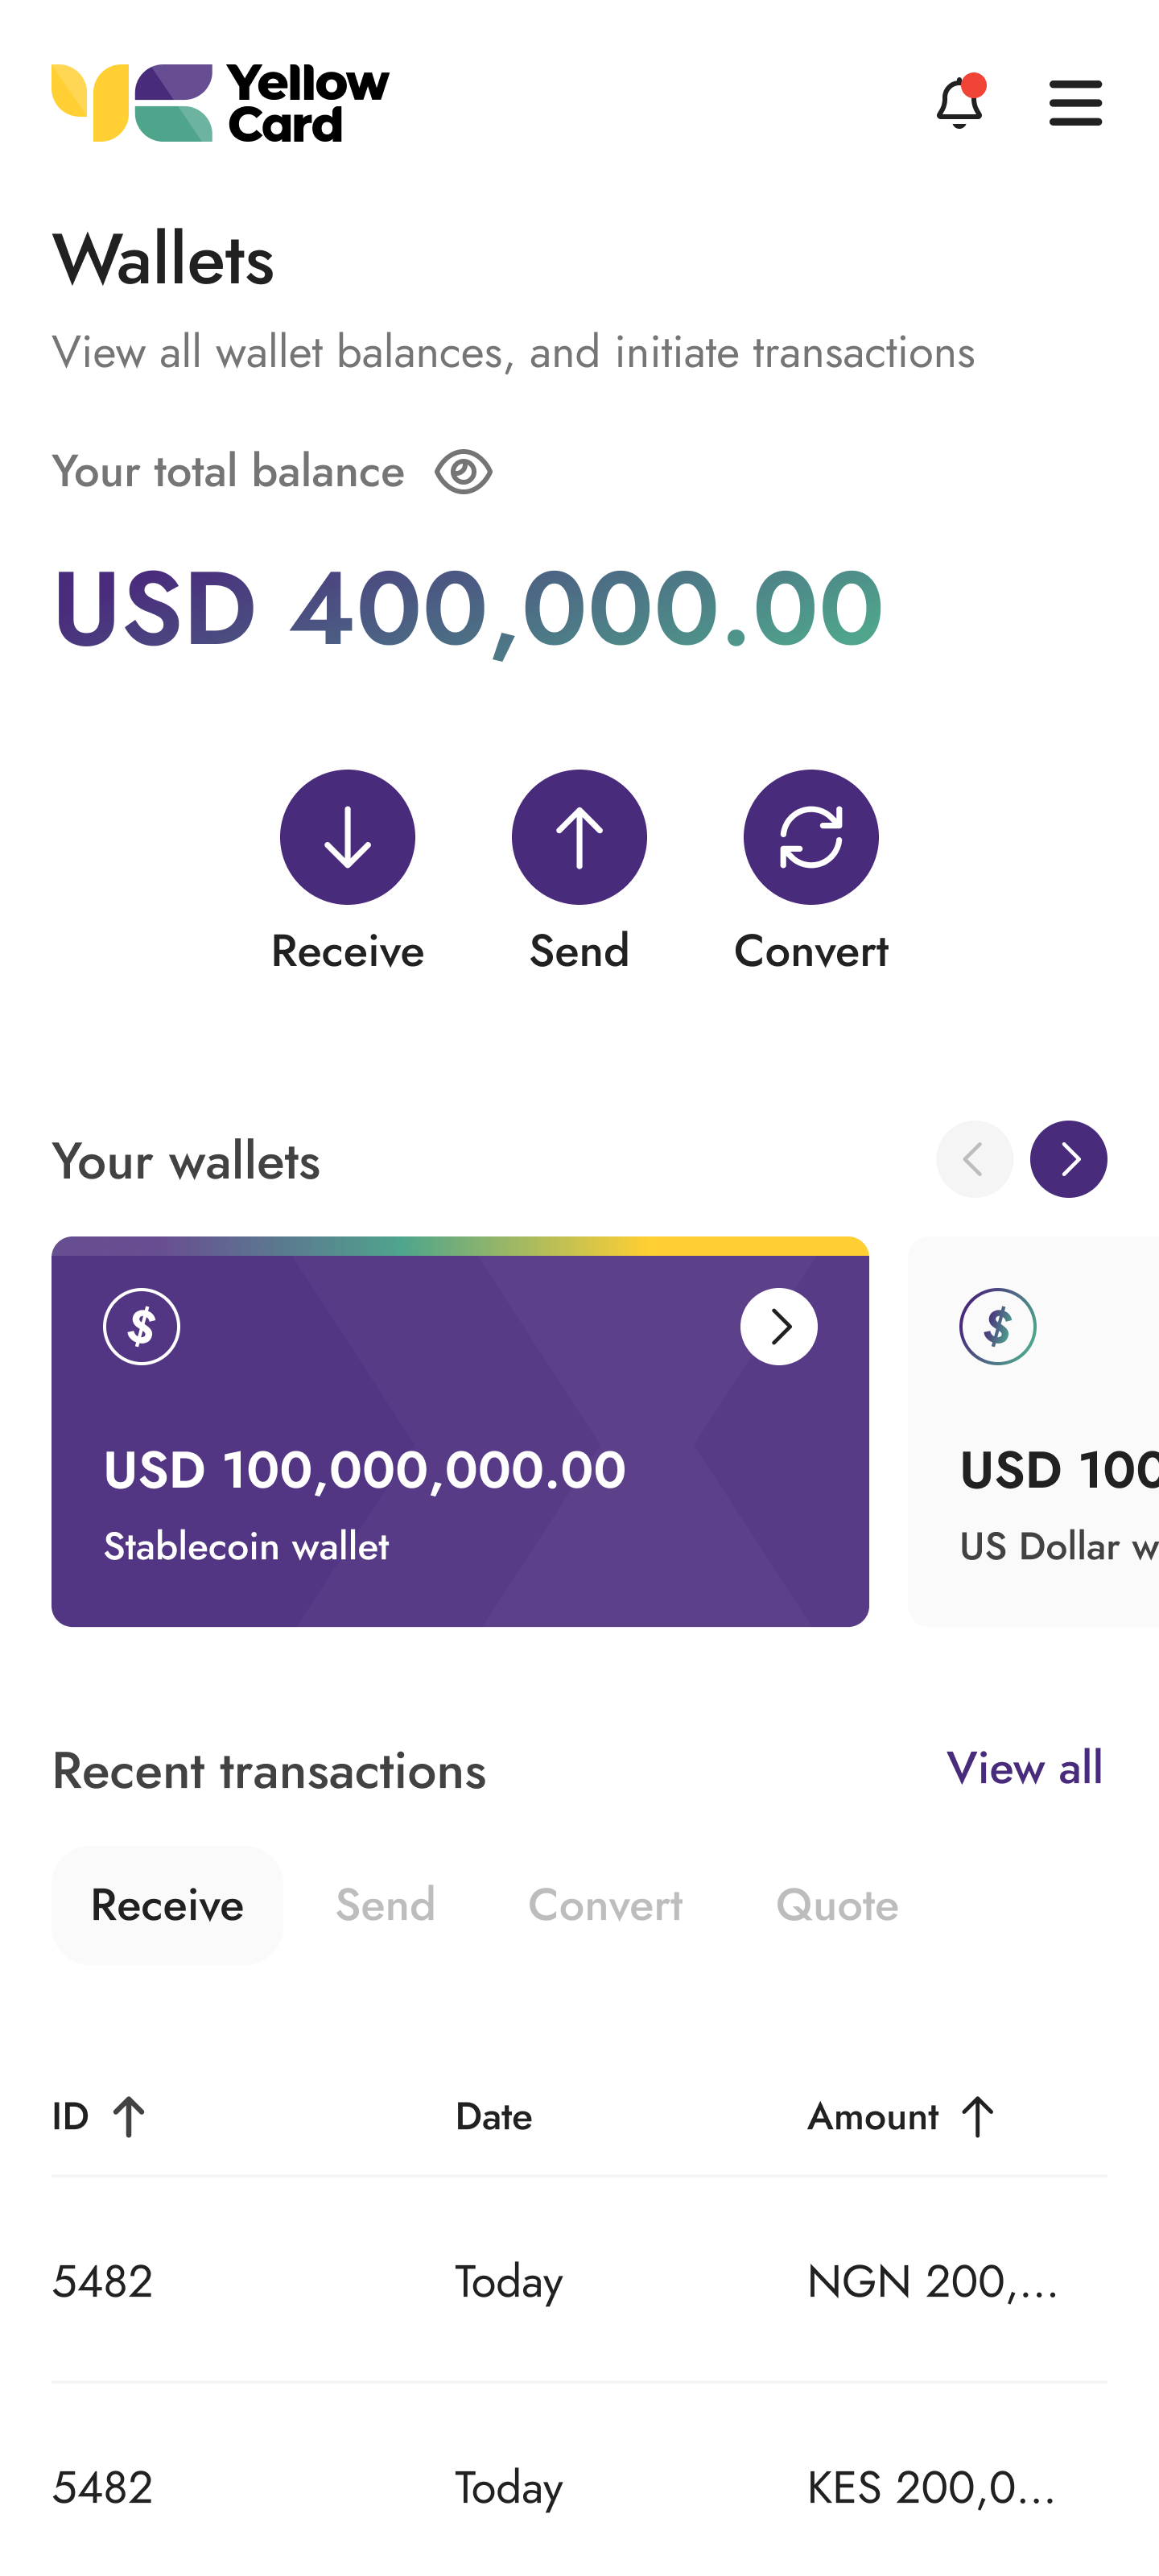Click the Yellow Card logo

(220, 103)
